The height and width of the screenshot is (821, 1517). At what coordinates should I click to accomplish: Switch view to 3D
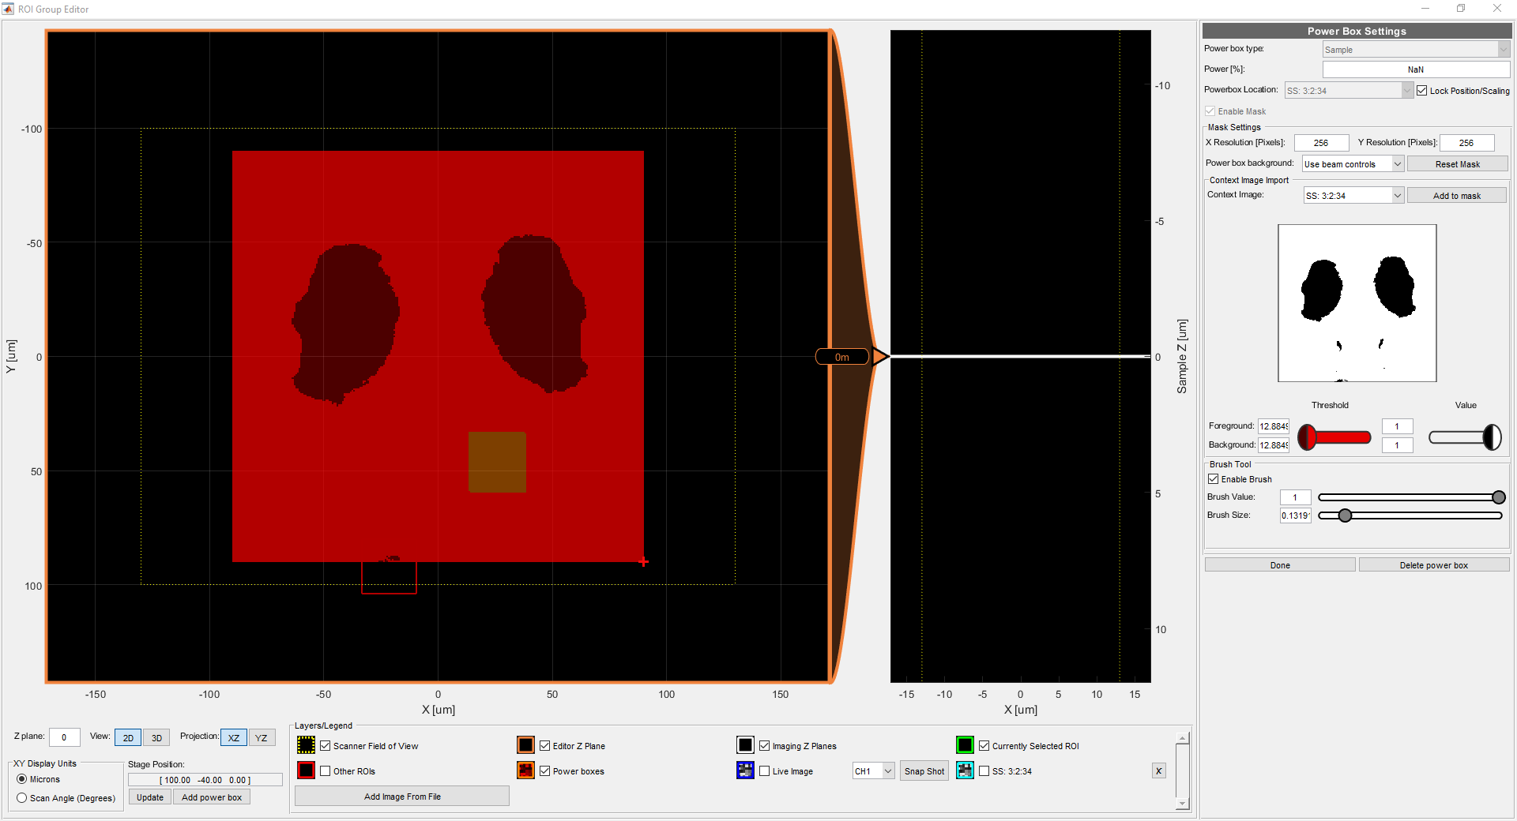[156, 737]
